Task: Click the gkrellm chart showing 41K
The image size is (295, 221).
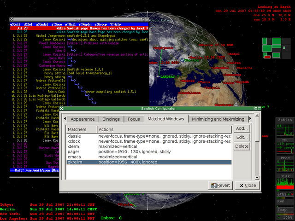Action: point(285,184)
